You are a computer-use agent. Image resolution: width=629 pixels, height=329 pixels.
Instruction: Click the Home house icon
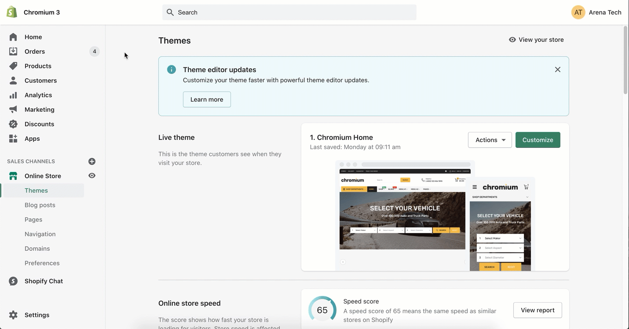(x=13, y=37)
